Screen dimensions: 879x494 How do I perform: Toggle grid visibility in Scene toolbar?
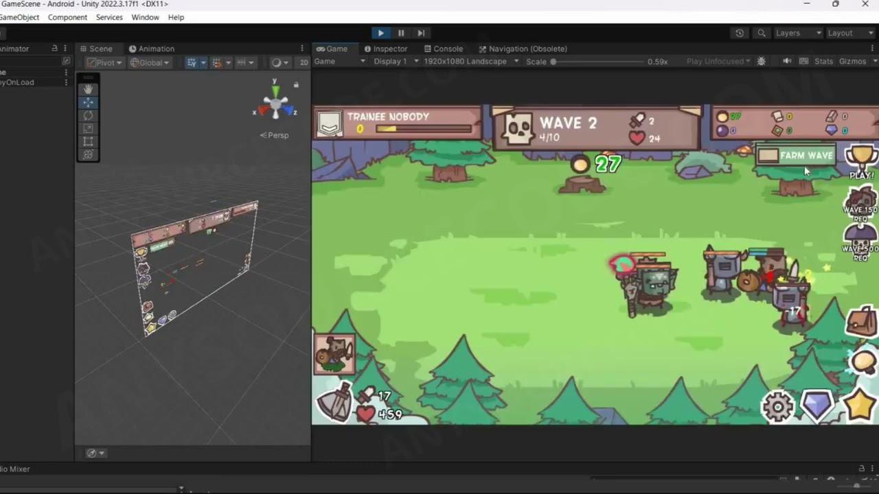(x=192, y=62)
